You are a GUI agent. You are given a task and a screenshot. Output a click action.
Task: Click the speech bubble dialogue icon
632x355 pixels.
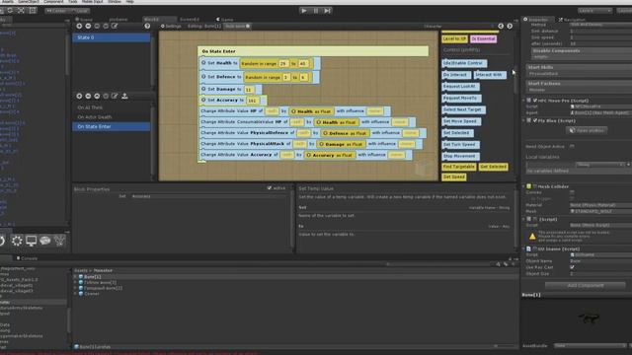[45, 241]
